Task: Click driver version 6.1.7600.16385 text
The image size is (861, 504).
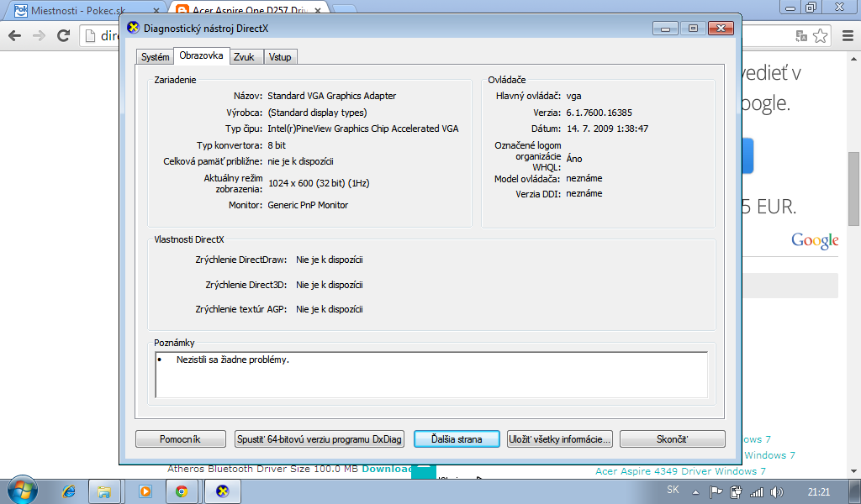Action: (599, 113)
